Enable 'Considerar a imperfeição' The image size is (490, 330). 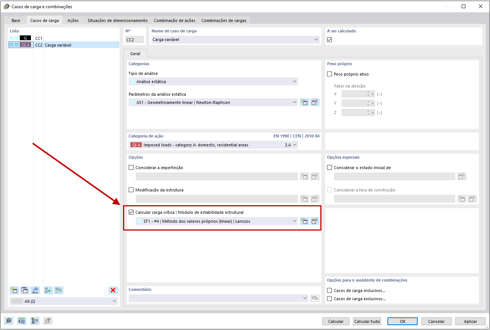[131, 167]
